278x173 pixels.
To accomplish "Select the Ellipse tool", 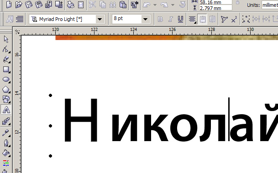I will click(6, 79).
